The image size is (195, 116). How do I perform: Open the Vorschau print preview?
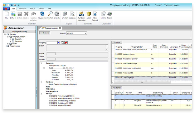pos(72,14)
